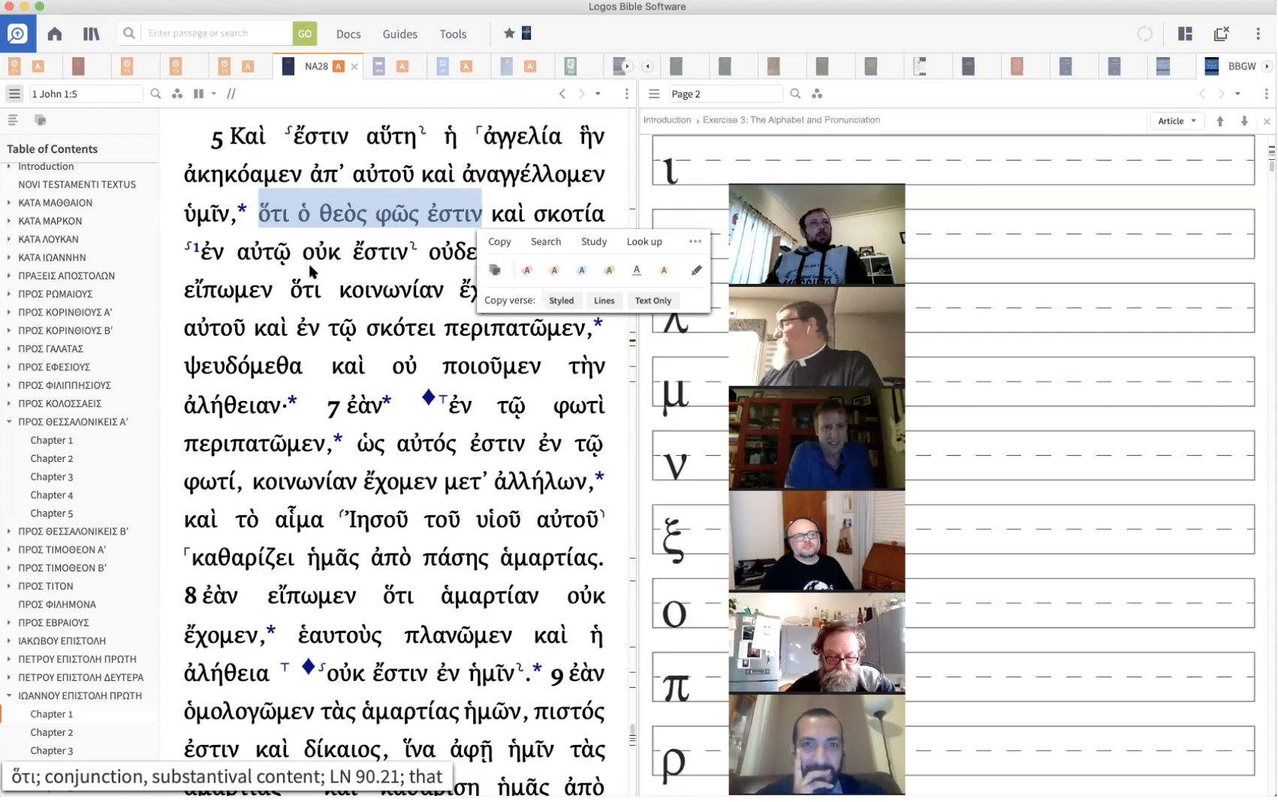Click the star favorites shortcut icon
This screenshot has width=1278, height=802.
coord(509,33)
